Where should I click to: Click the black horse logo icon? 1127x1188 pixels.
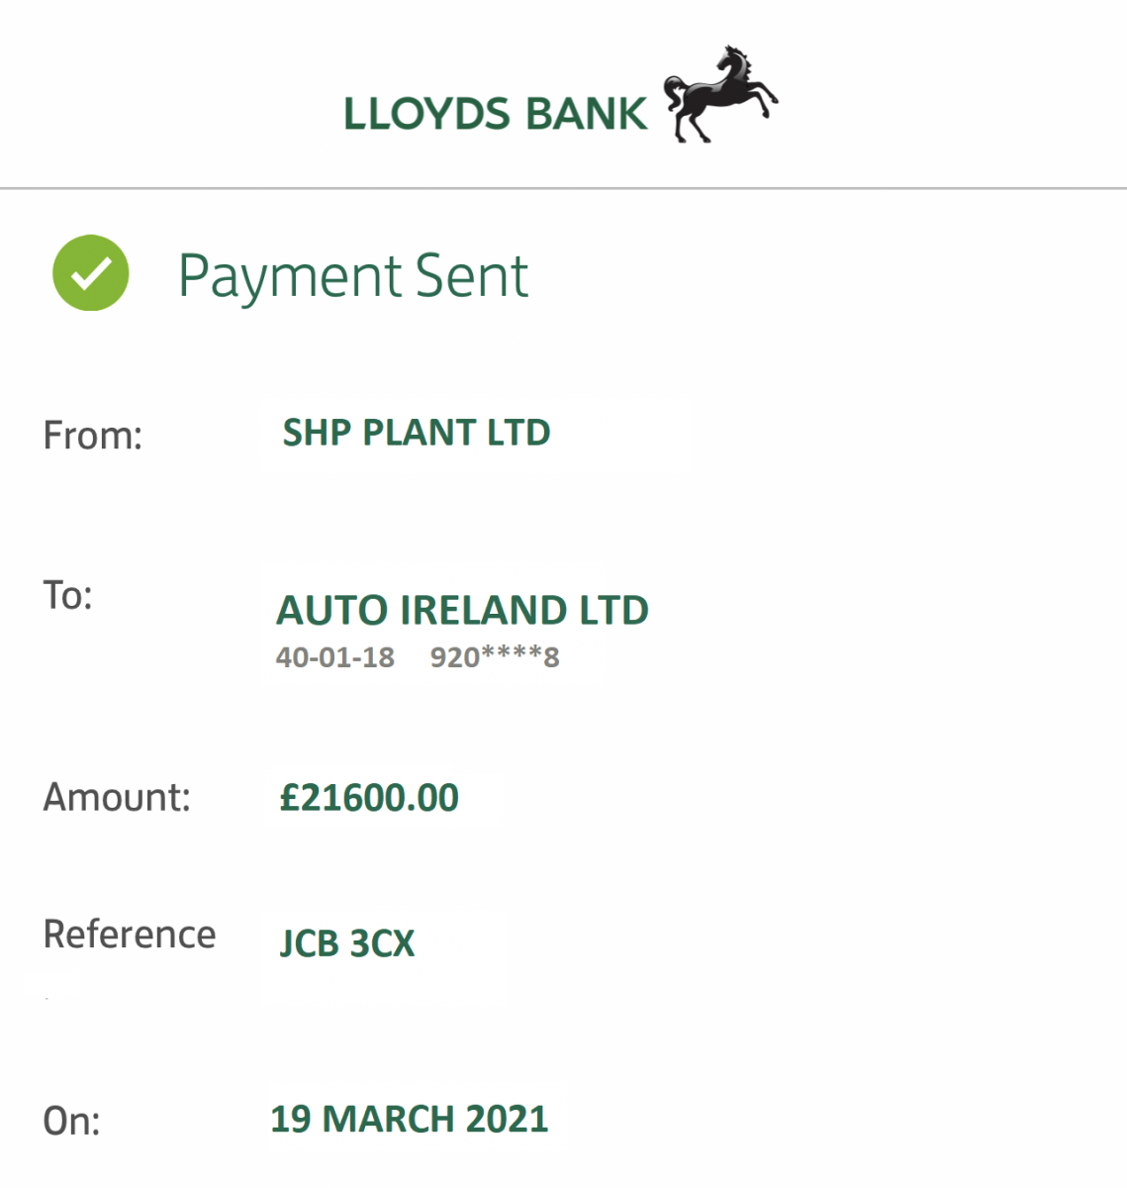tap(719, 95)
